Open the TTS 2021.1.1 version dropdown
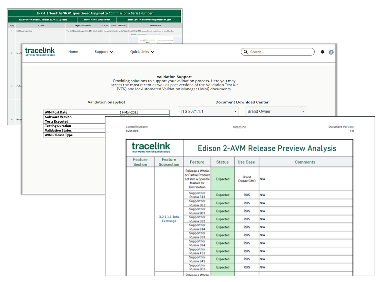This screenshot has width=385, height=282. point(208,112)
